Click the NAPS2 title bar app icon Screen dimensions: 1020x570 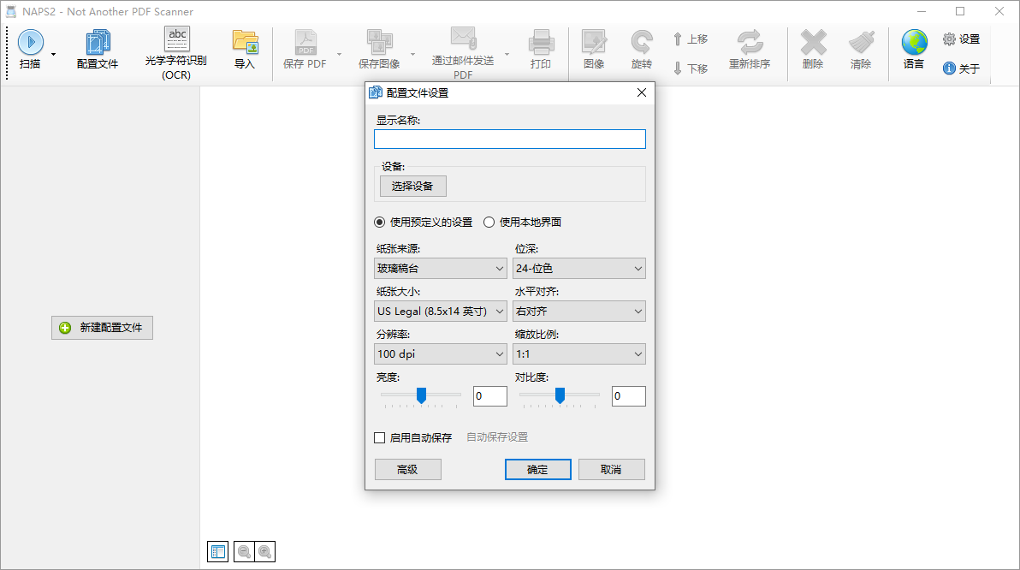(x=11, y=12)
